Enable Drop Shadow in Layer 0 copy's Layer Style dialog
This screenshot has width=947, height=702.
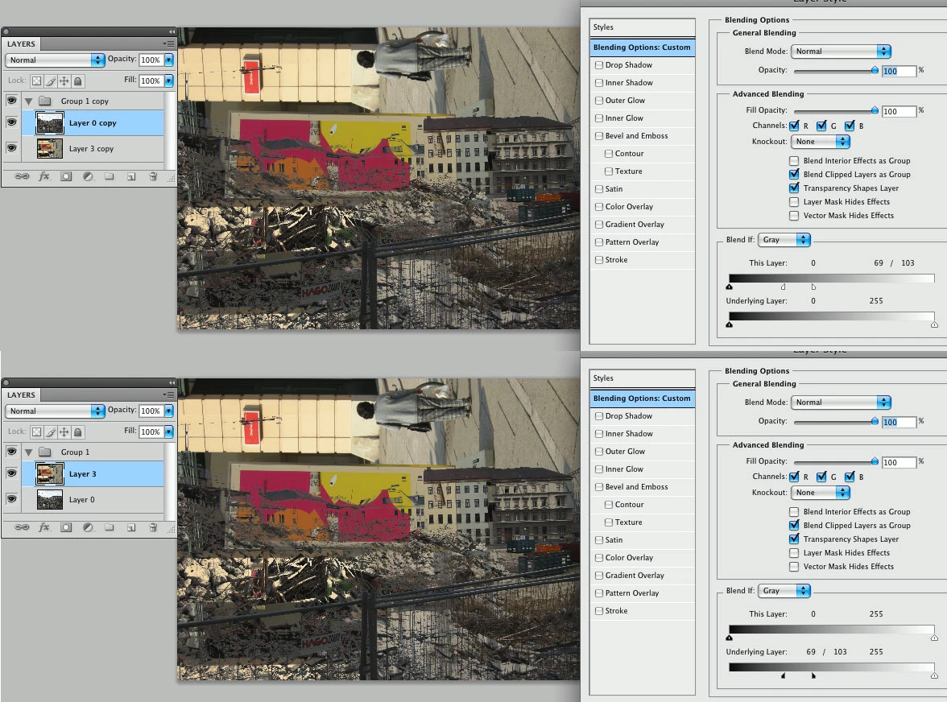[x=599, y=65]
